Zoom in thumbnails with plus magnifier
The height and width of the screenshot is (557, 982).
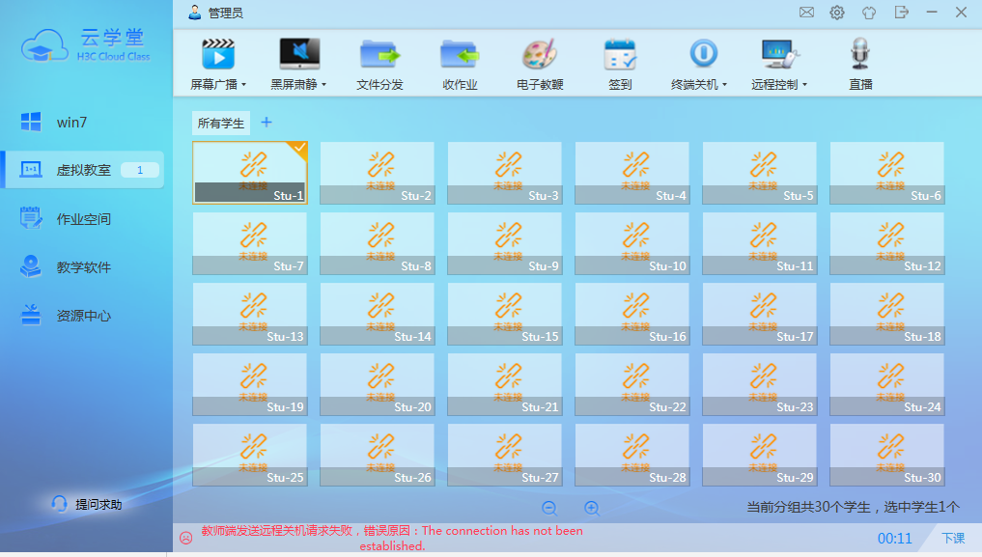592,508
